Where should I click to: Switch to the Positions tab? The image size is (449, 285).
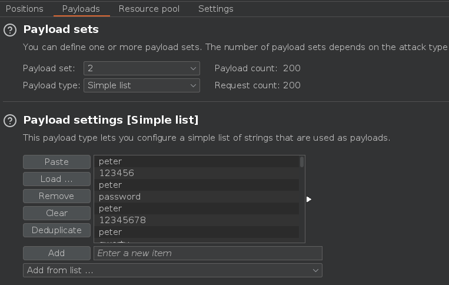pyautogui.click(x=25, y=9)
